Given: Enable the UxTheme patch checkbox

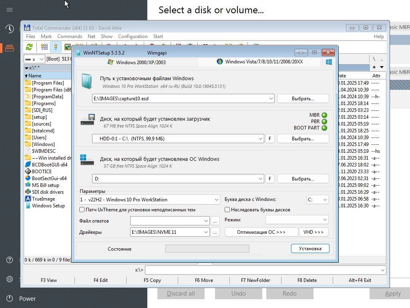Looking at the screenshot, I should pos(82,209).
